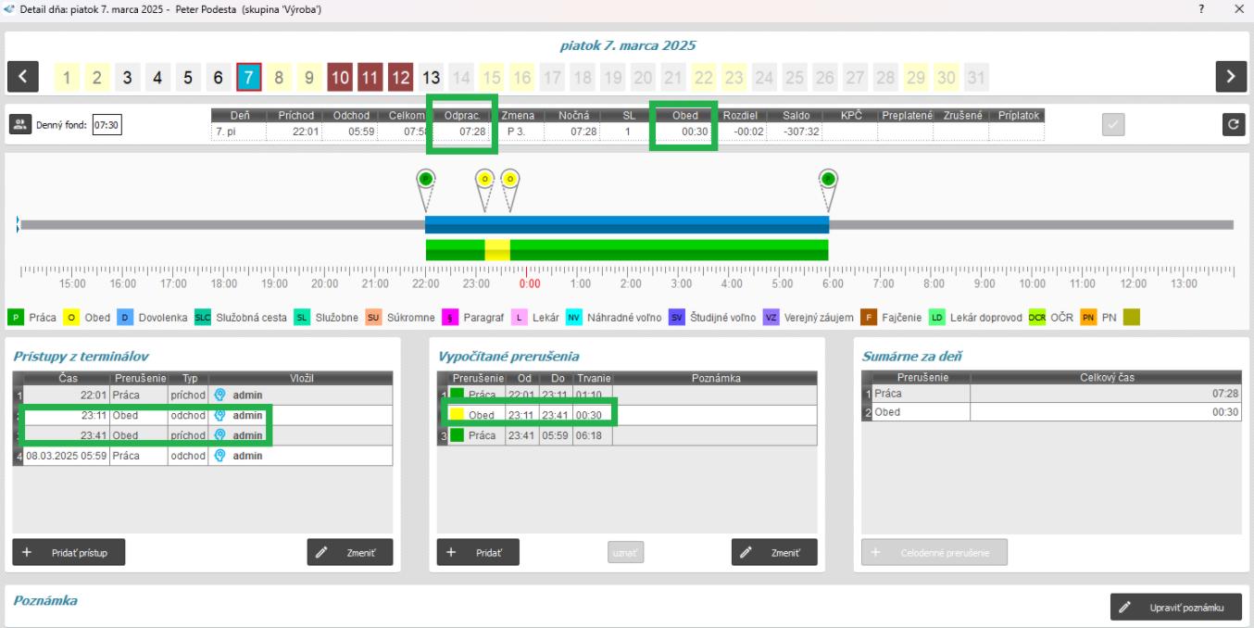Image resolution: width=1254 pixels, height=628 pixels.
Task: Click the yellow Obed segment on the timeline
Action: click(x=497, y=249)
